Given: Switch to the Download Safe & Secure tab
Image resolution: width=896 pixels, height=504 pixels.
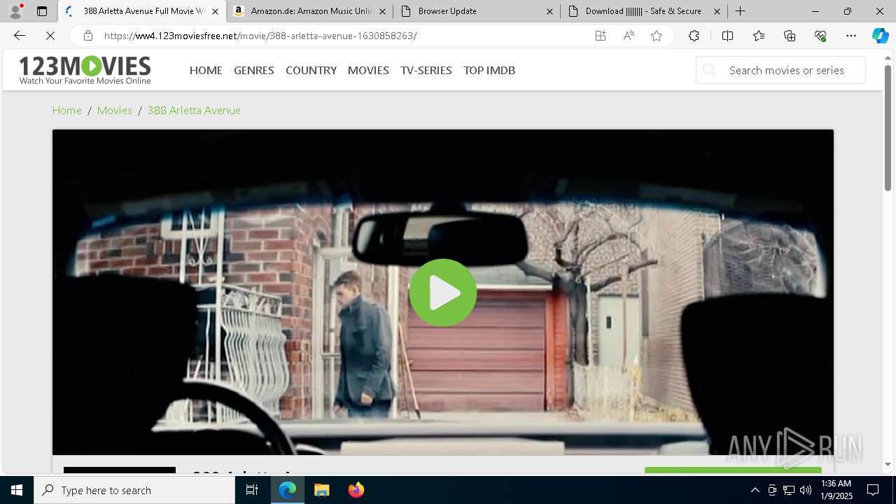Looking at the screenshot, I should (644, 11).
